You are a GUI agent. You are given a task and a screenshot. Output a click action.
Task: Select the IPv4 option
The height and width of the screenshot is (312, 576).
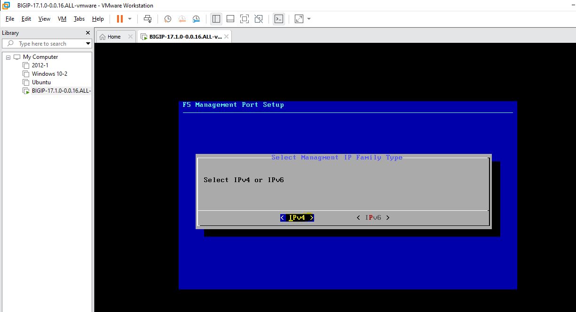297,217
